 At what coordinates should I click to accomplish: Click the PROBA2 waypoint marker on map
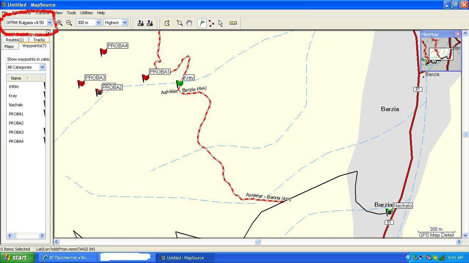tap(99, 92)
